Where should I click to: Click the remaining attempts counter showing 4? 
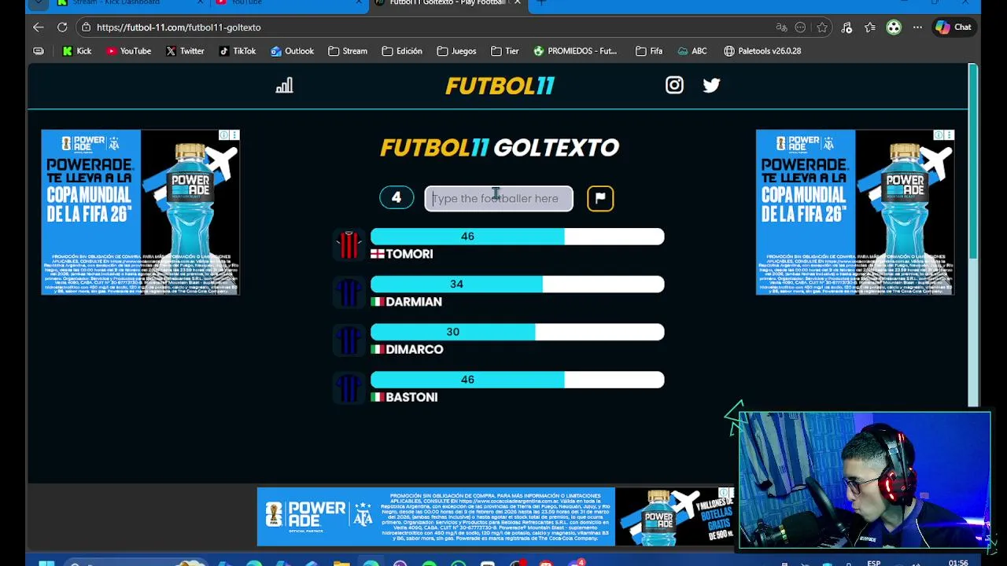coord(397,198)
